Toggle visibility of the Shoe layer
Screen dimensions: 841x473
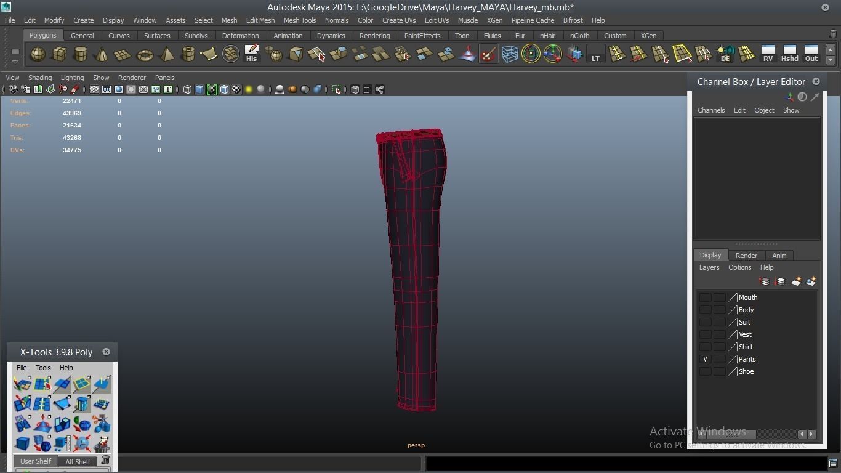[705, 371]
